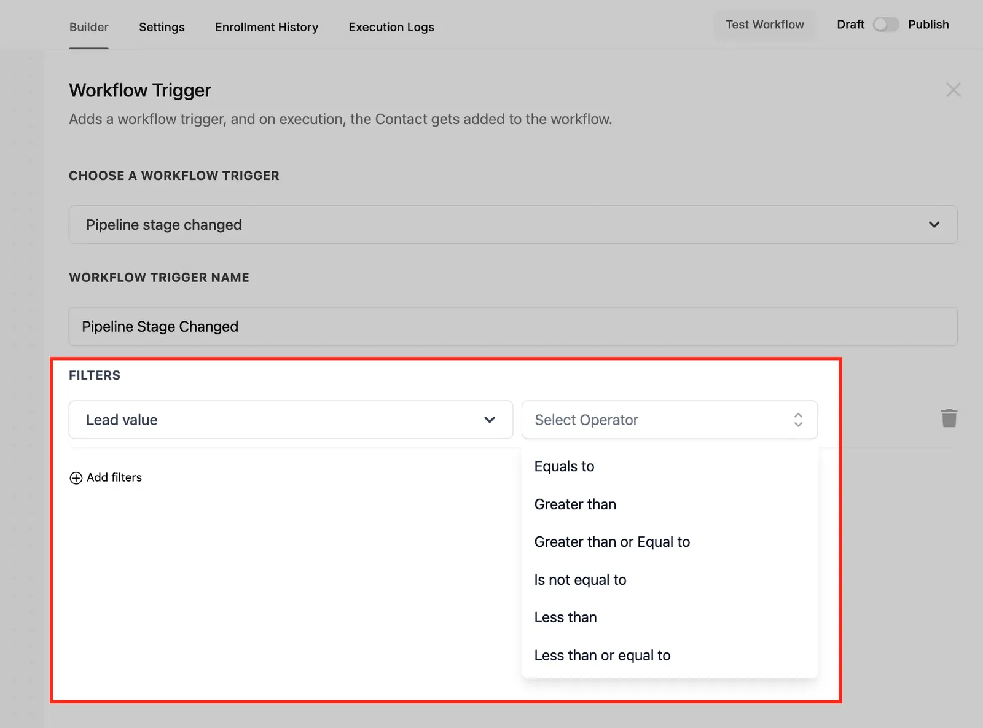
Task: Open the Pipeline stage changed trigger dropdown
Action: point(513,224)
